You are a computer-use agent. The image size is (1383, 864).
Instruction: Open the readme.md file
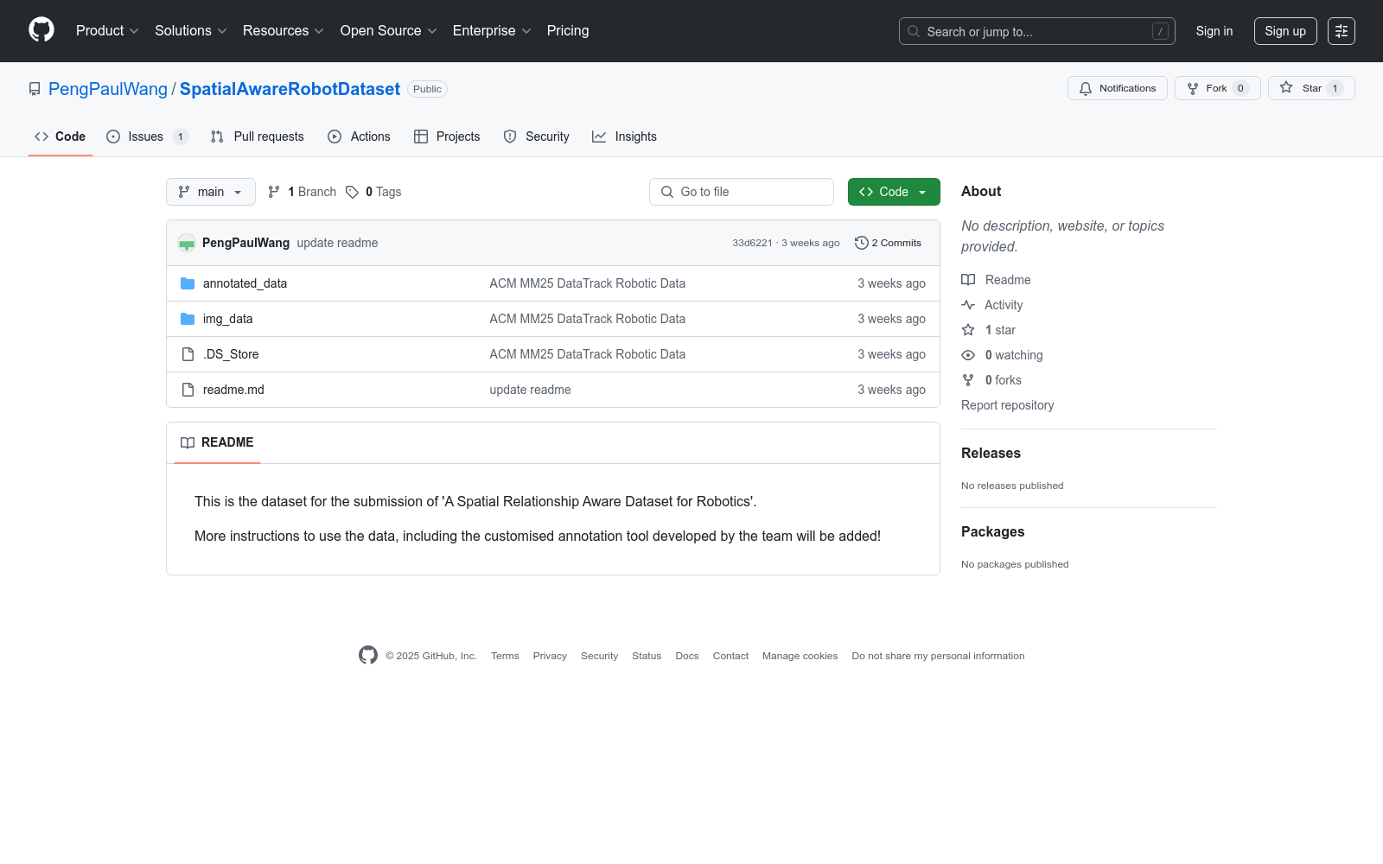(233, 390)
